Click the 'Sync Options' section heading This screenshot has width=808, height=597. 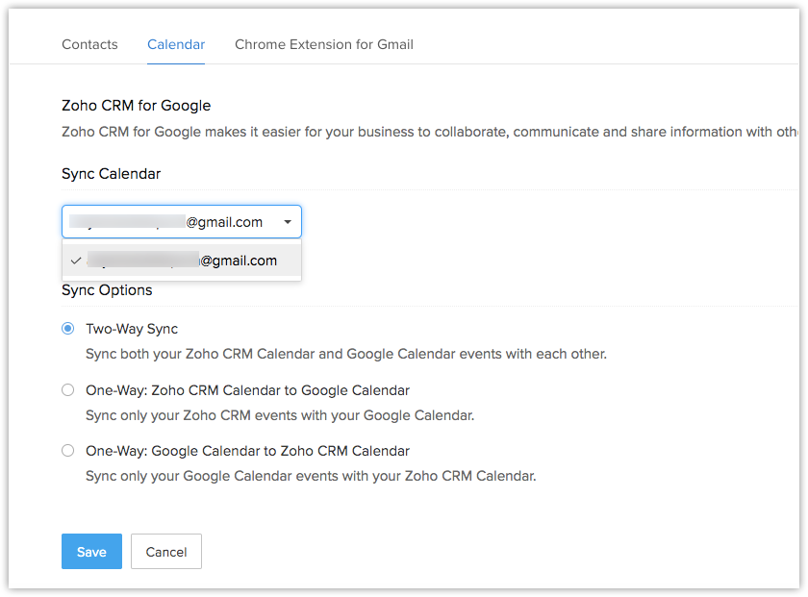107,290
